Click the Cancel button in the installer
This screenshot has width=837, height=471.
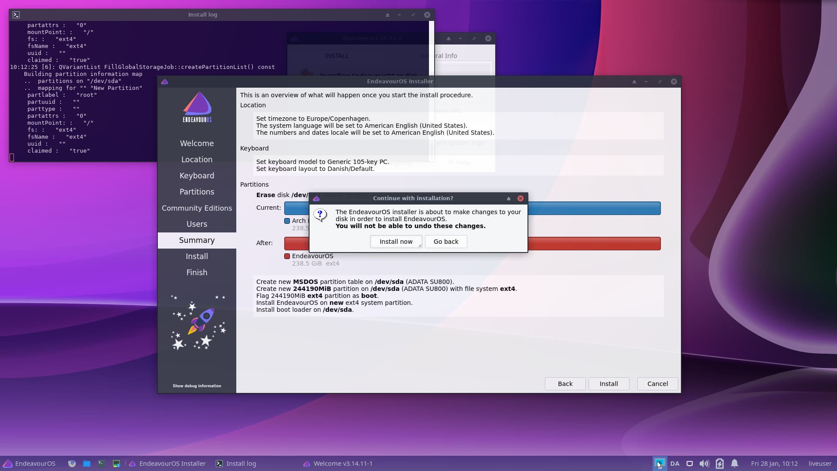[657, 384]
